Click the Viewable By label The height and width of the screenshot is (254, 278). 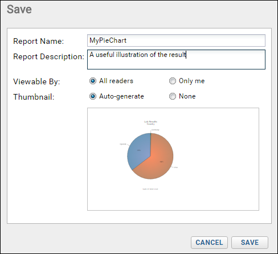point(36,81)
